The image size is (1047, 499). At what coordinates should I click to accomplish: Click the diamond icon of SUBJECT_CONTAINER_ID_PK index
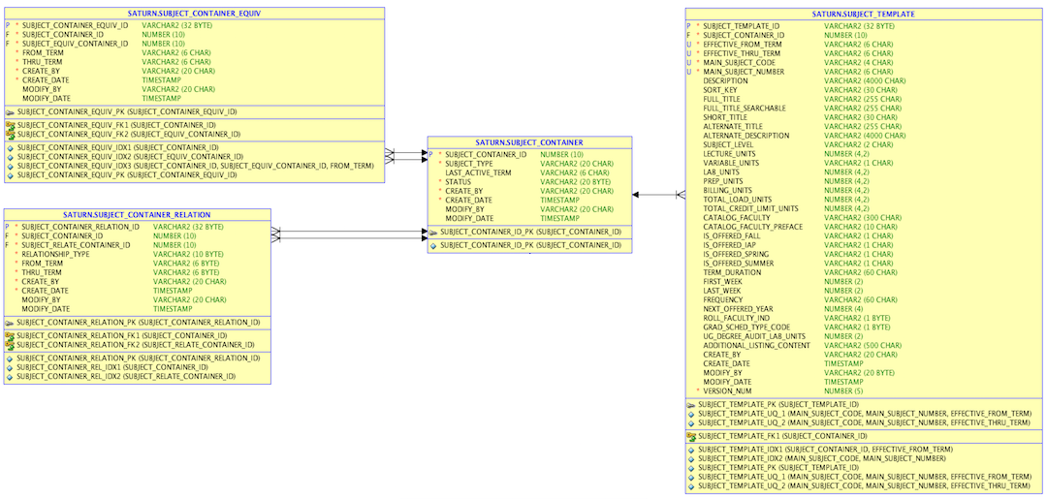(x=432, y=245)
